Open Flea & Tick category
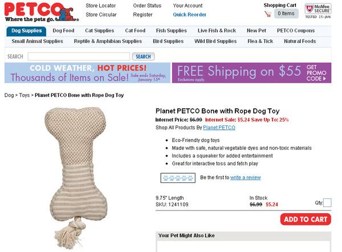The width and height of the screenshot is (342, 252). coord(260,41)
